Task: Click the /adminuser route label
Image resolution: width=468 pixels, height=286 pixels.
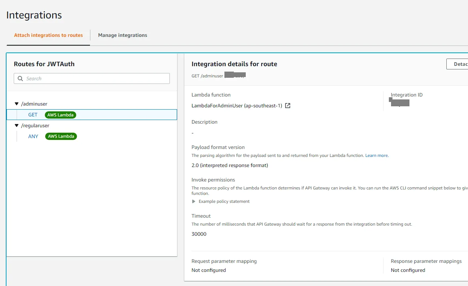Action: click(x=34, y=104)
